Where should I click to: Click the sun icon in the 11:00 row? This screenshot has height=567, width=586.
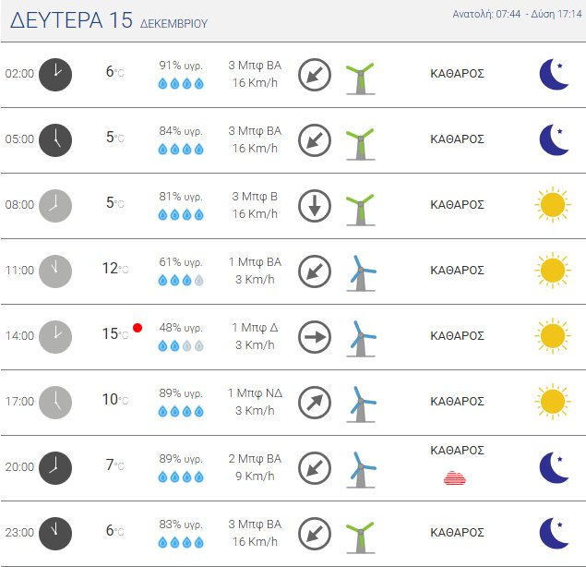pyautogui.click(x=552, y=271)
